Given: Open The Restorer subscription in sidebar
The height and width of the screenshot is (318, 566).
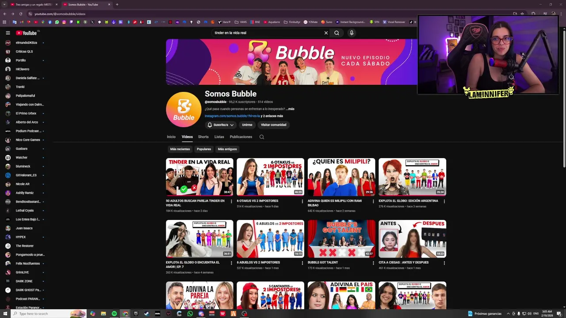Looking at the screenshot, I should click(x=25, y=246).
